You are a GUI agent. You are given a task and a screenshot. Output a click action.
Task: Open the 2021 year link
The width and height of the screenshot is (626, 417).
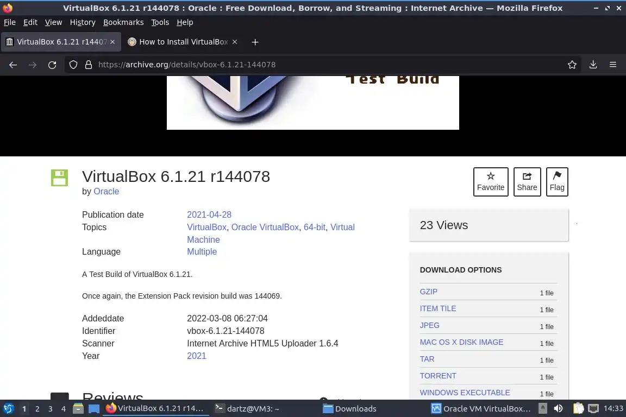pyautogui.click(x=197, y=356)
